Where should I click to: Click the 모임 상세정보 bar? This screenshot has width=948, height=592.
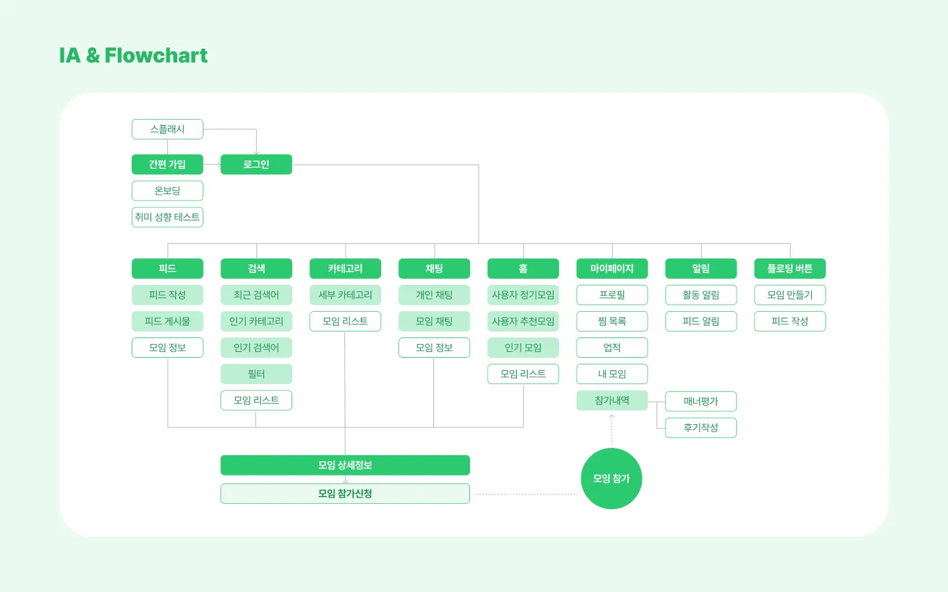(x=345, y=465)
